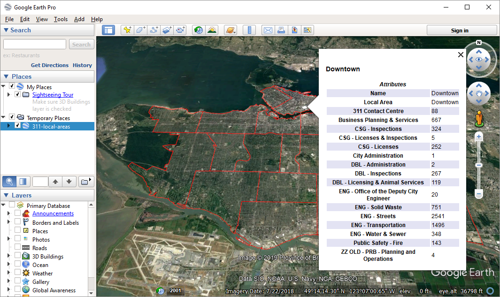The width and height of the screenshot is (500, 297).
Task: Open the Tools menu
Action: coord(61,19)
